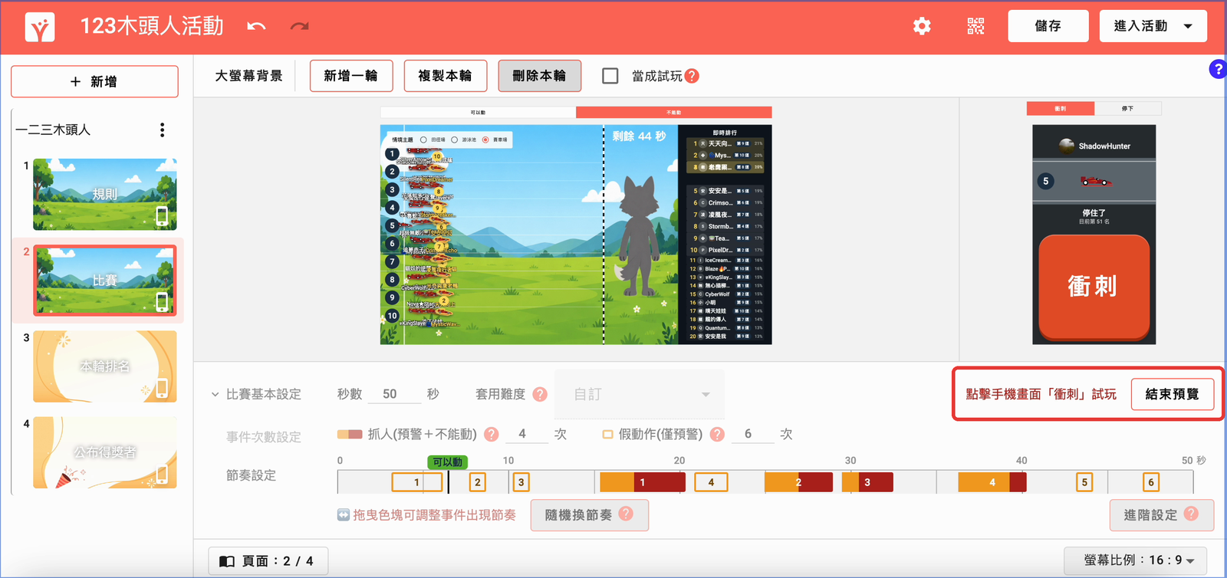The image size is (1227, 578).
Task: Add a new page with 新增
Action: click(x=94, y=81)
